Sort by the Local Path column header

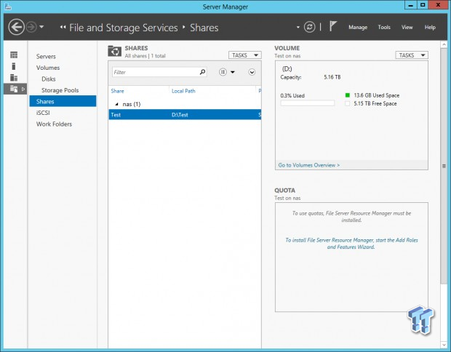(x=183, y=91)
